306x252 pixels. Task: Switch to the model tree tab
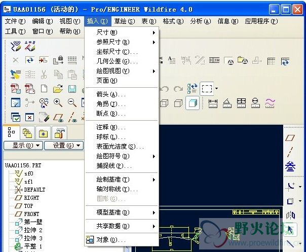[11, 132]
